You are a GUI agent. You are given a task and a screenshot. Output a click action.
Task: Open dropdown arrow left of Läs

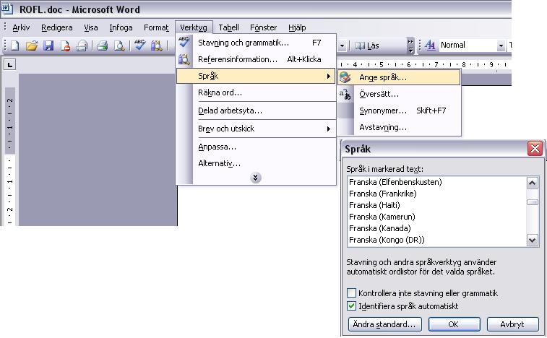coord(343,45)
